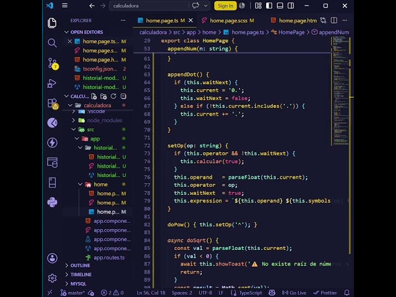Open the Search view in activity bar

(52, 43)
